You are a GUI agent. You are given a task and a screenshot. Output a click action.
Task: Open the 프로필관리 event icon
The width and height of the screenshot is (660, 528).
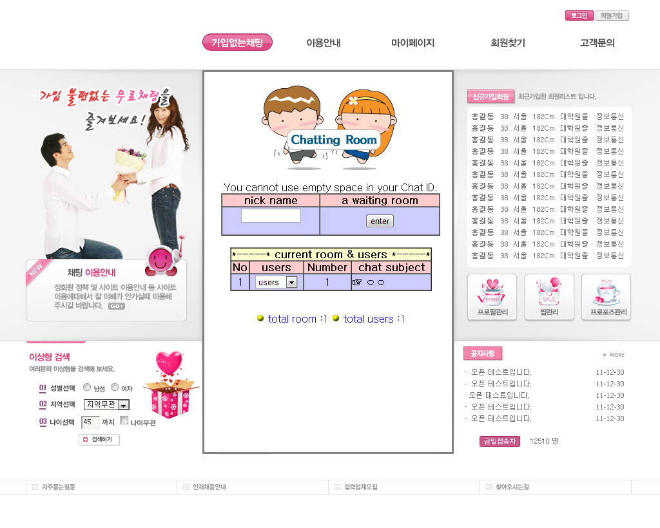click(492, 297)
